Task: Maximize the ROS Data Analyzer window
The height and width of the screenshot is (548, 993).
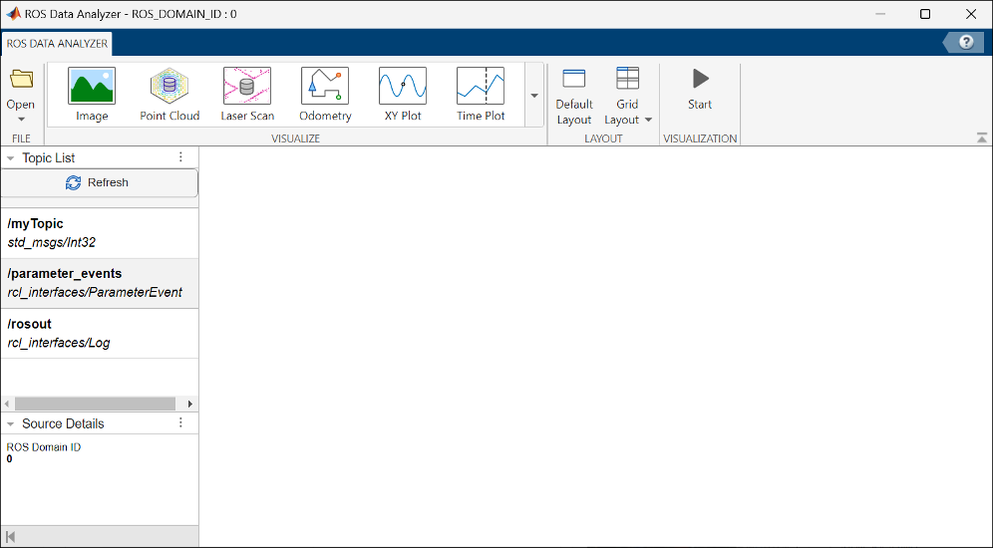Action: (x=925, y=14)
